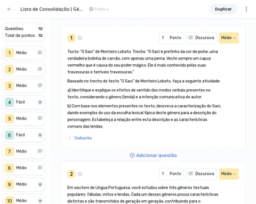The width and height of the screenshot is (256, 204).
Task: Click the text of question 1 part b)
Action: pos(144,116)
